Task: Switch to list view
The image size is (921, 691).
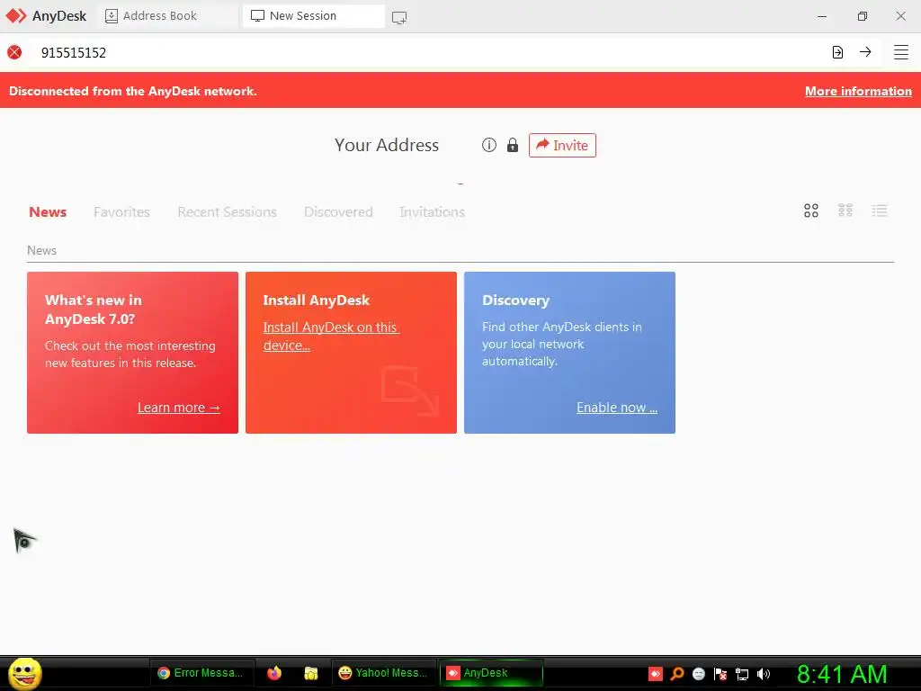Action: [880, 211]
